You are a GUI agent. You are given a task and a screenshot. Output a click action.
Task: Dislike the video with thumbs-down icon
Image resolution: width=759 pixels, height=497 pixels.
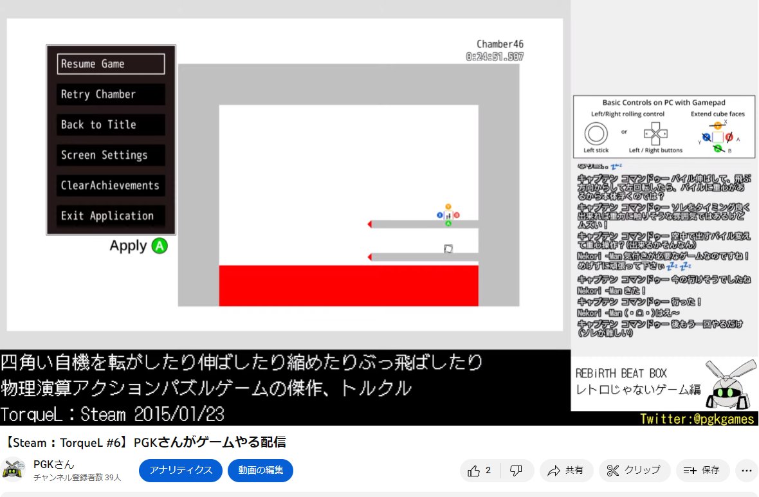[516, 471]
